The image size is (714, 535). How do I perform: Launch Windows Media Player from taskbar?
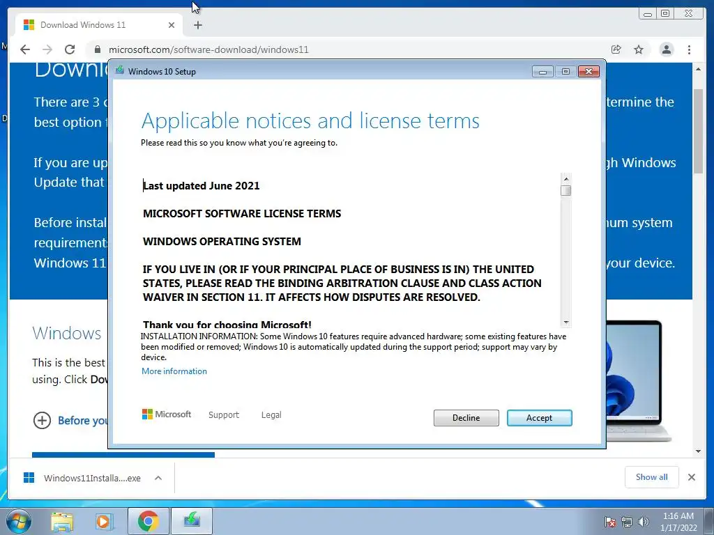coord(103,521)
